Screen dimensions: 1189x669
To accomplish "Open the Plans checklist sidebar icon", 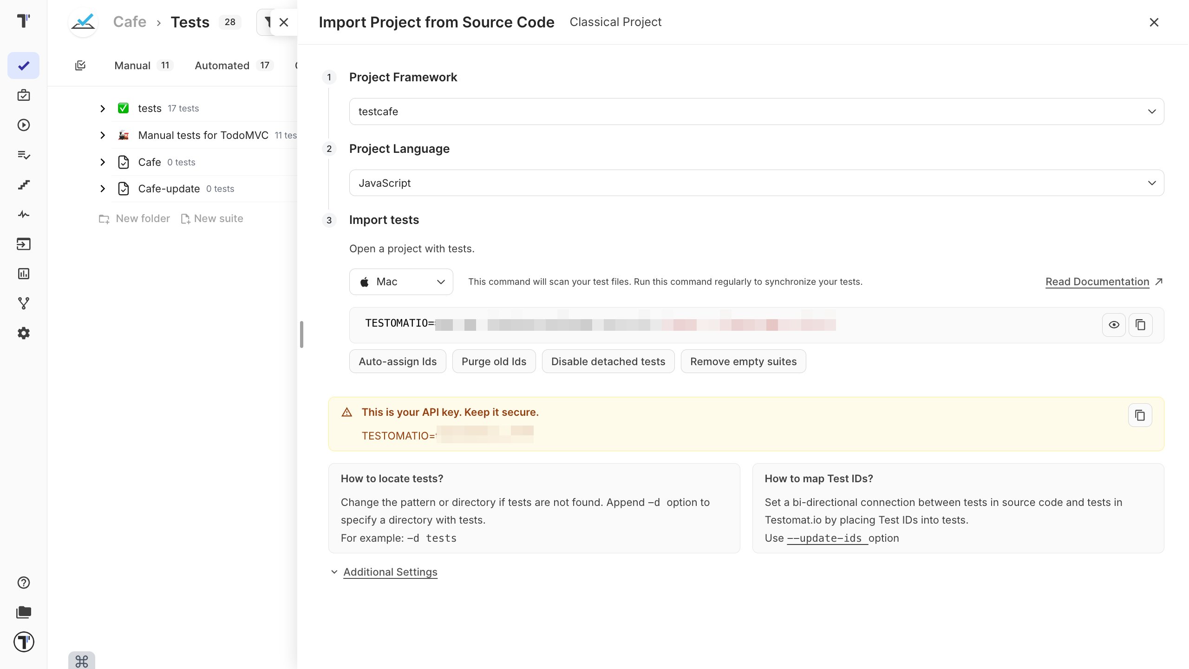I will click(x=23, y=155).
